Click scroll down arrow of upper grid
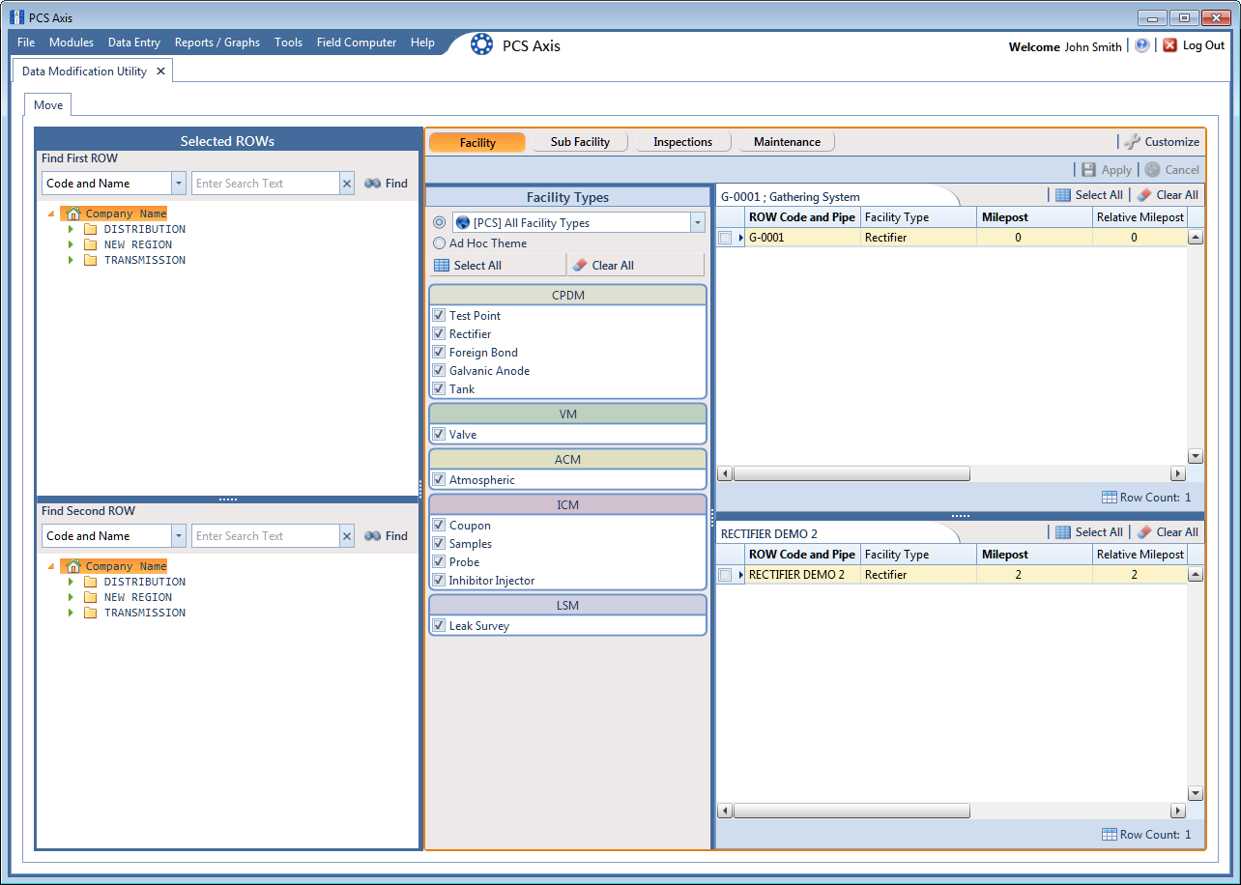Image resolution: width=1241 pixels, height=885 pixels. point(1196,456)
